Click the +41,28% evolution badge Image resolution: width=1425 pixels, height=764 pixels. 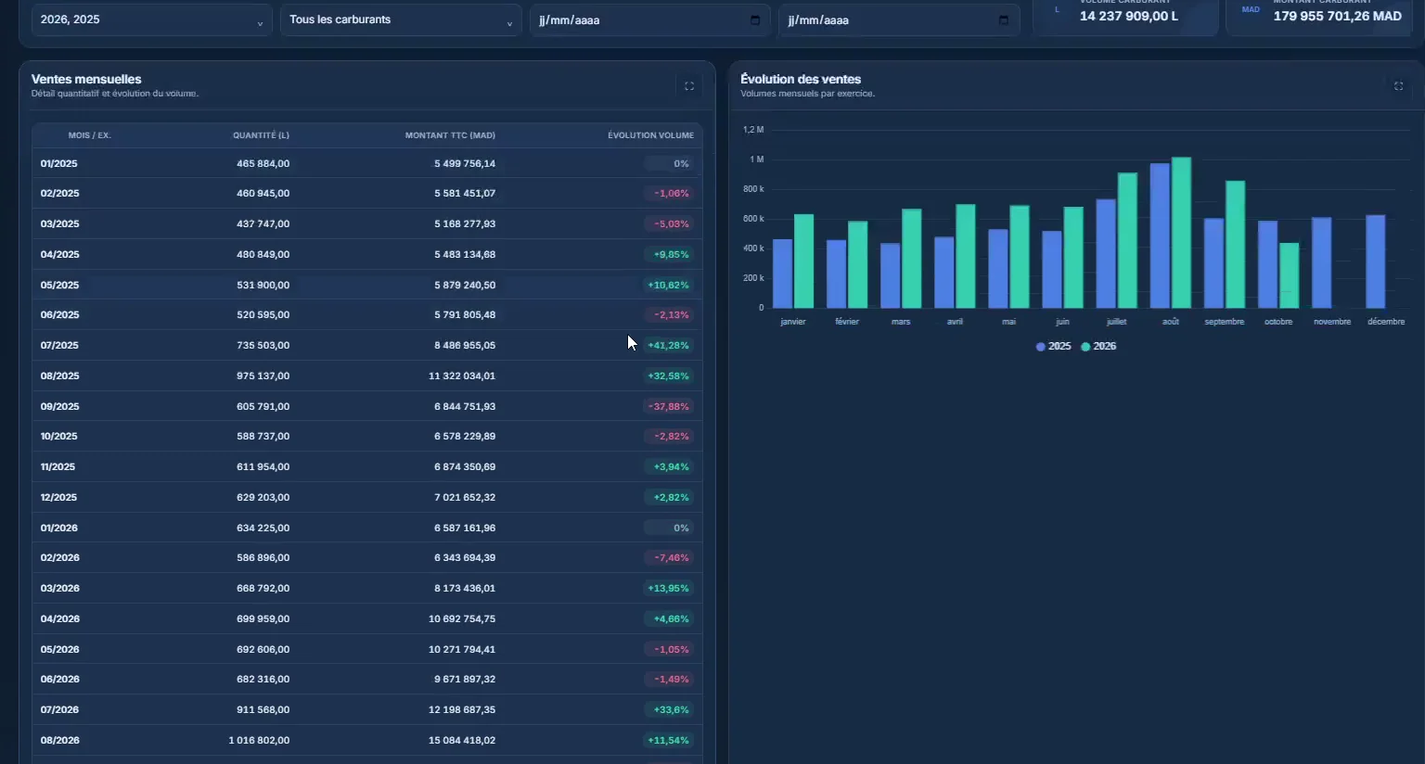(x=668, y=345)
